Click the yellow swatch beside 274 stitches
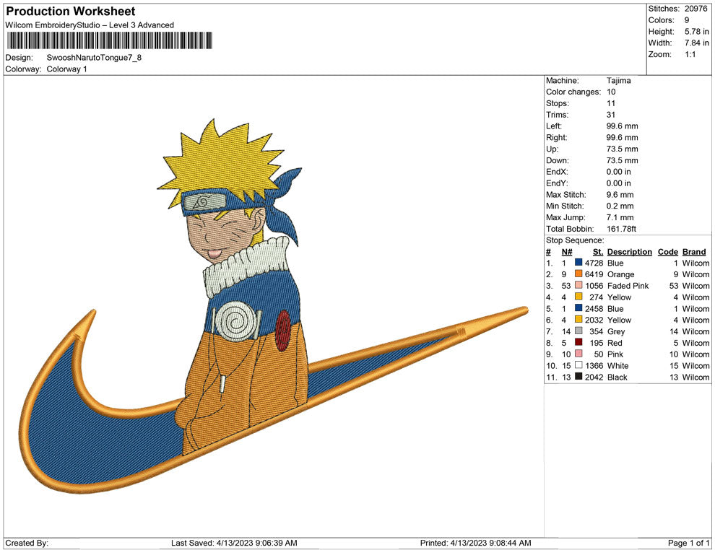The width and height of the screenshot is (715, 550). tap(578, 297)
